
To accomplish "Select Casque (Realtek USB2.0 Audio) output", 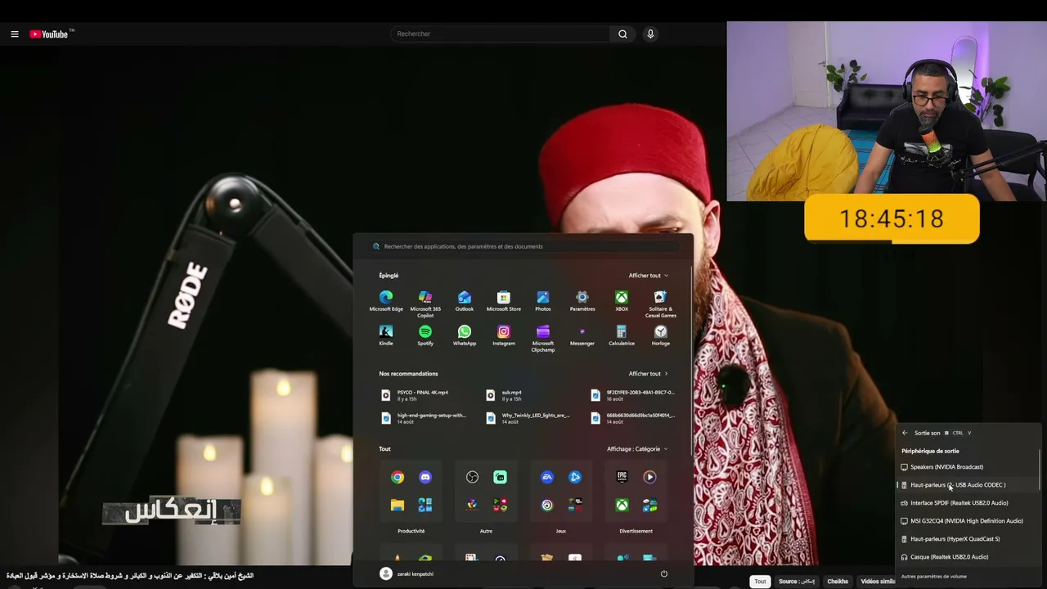I will (x=968, y=557).
